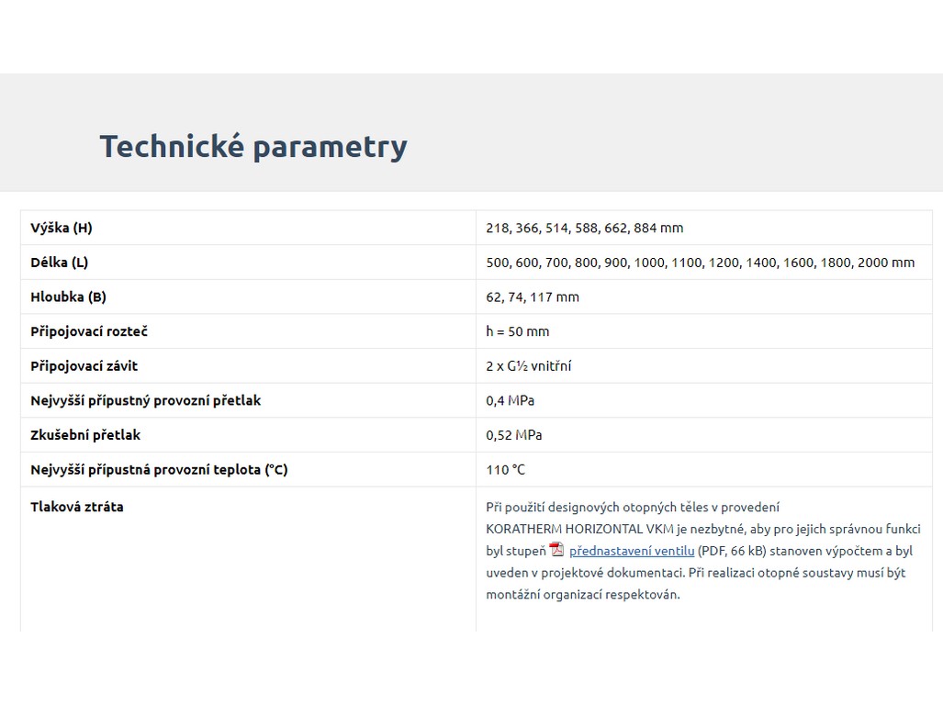Viewport: 943px width, 705px height.
Task: Click the 0,52 MPa value
Action: coord(513,435)
